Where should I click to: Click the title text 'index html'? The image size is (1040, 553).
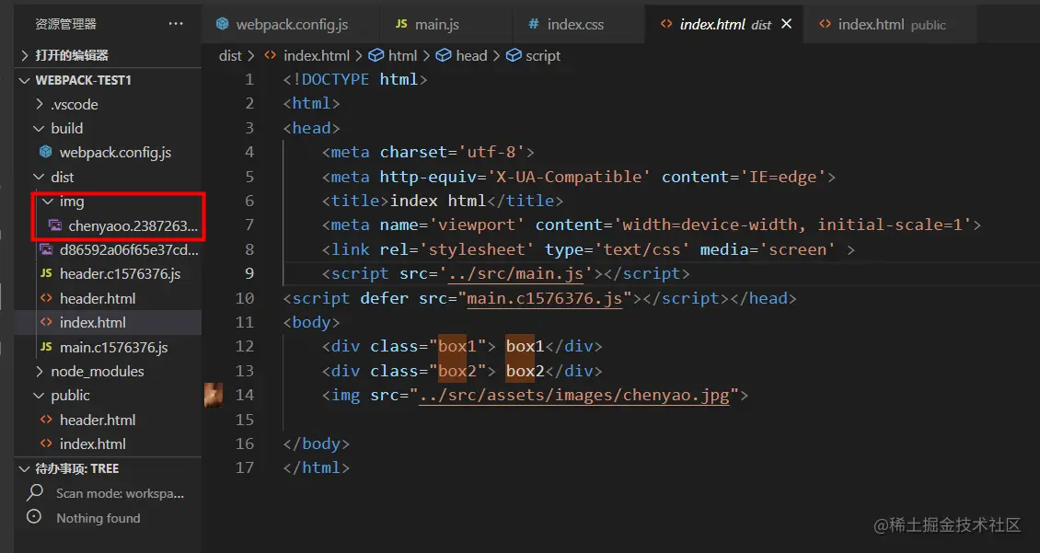click(x=438, y=201)
